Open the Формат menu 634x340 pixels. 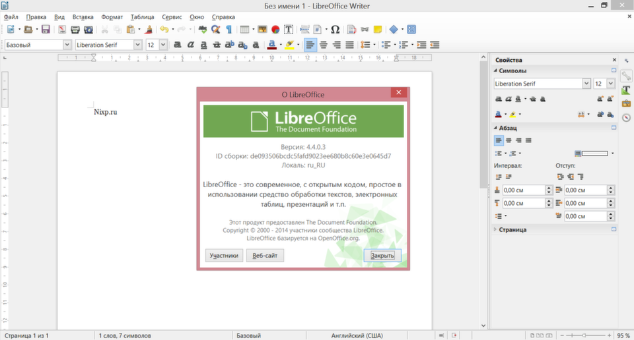(112, 17)
